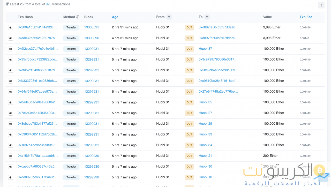Open the Huobi 37 address
The image size is (331, 187).
click(x=205, y=49)
